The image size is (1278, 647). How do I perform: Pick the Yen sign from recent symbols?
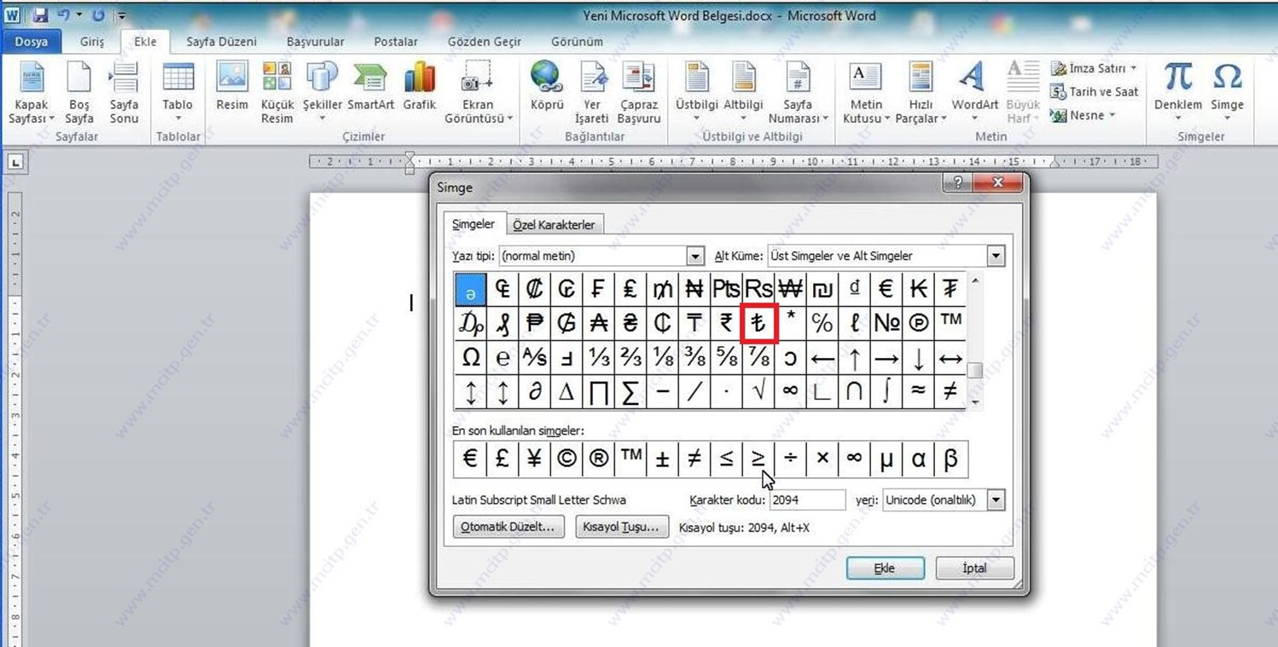pyautogui.click(x=534, y=459)
